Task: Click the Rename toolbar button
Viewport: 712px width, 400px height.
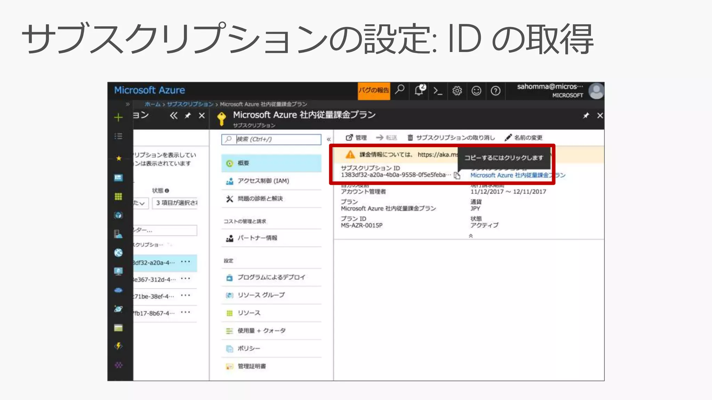Action: tap(524, 137)
